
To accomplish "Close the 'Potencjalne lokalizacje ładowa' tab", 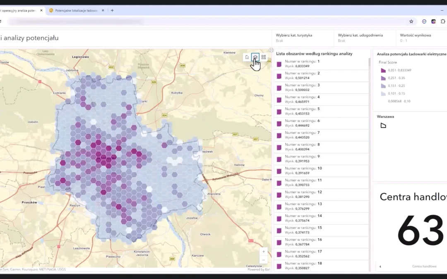I will (x=103, y=10).
